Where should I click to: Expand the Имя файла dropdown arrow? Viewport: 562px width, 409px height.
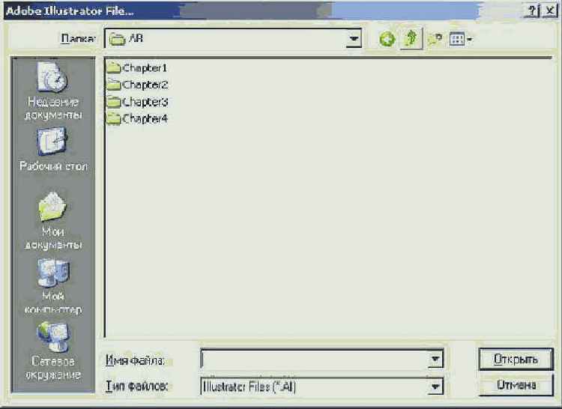(x=435, y=359)
